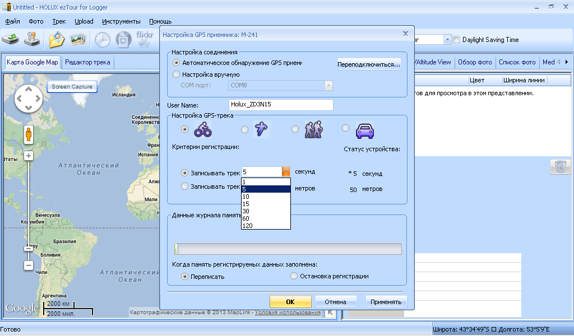Viewport: 574px width, 336px height.
Task: Click the hiking mode icon
Action: click(313, 129)
